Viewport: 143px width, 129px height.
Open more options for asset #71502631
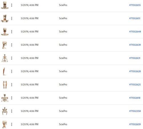click(x=12, y=58)
